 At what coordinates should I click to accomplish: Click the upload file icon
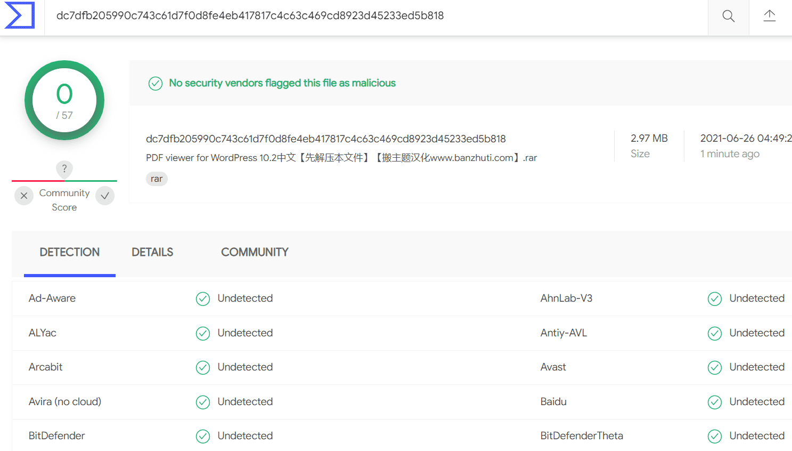pos(770,16)
